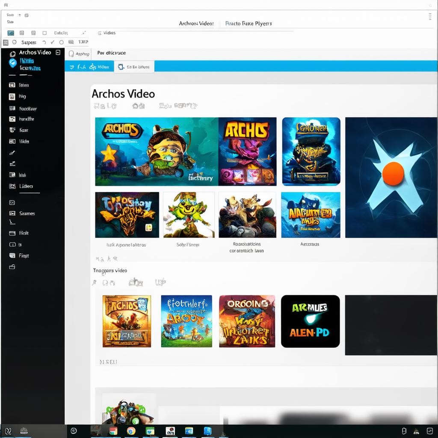Click the large star tile with orange dot
The image size is (438, 438).
click(x=391, y=178)
